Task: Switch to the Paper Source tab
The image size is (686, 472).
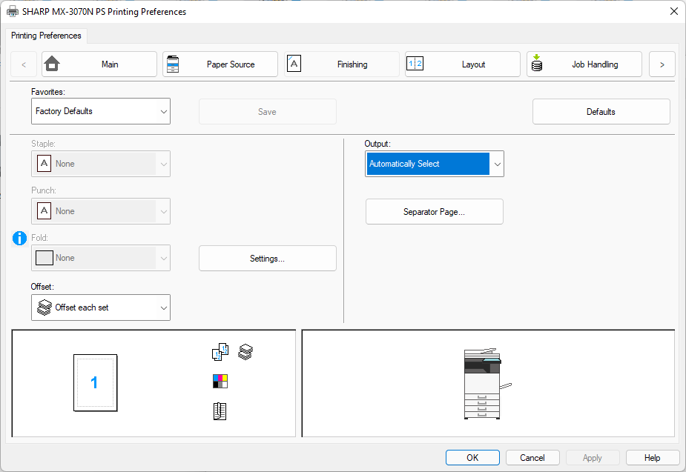Action: coord(220,64)
